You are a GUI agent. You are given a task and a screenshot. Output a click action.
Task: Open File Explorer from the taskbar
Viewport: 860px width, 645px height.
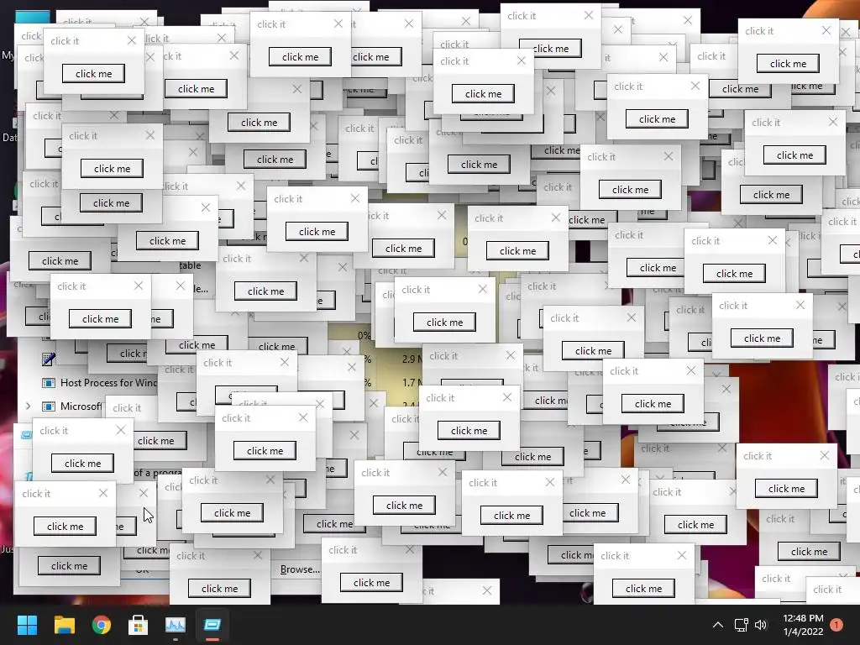point(64,625)
